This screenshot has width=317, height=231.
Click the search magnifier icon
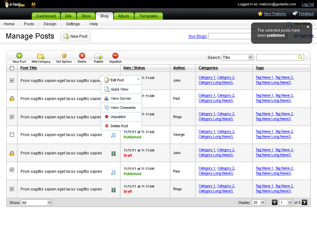coord(300,57)
